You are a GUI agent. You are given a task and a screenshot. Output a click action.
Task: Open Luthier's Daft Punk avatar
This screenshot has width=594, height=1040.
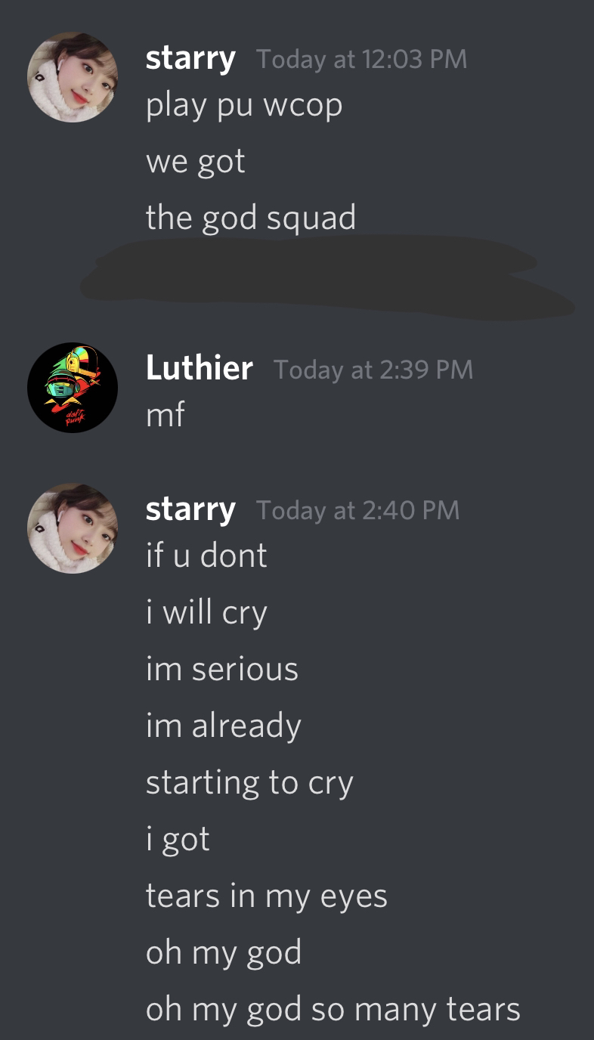73,387
